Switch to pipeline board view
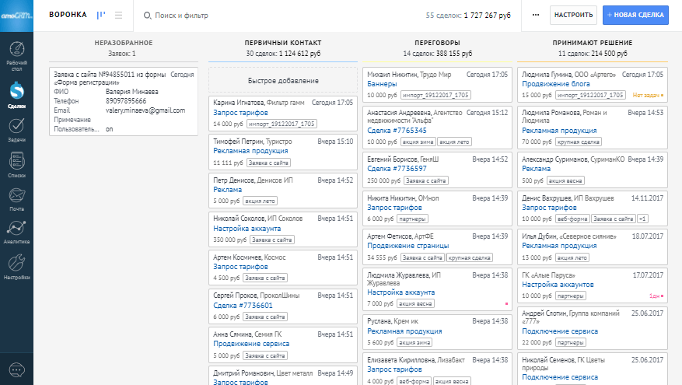This screenshot has width=682, height=385. point(101,15)
